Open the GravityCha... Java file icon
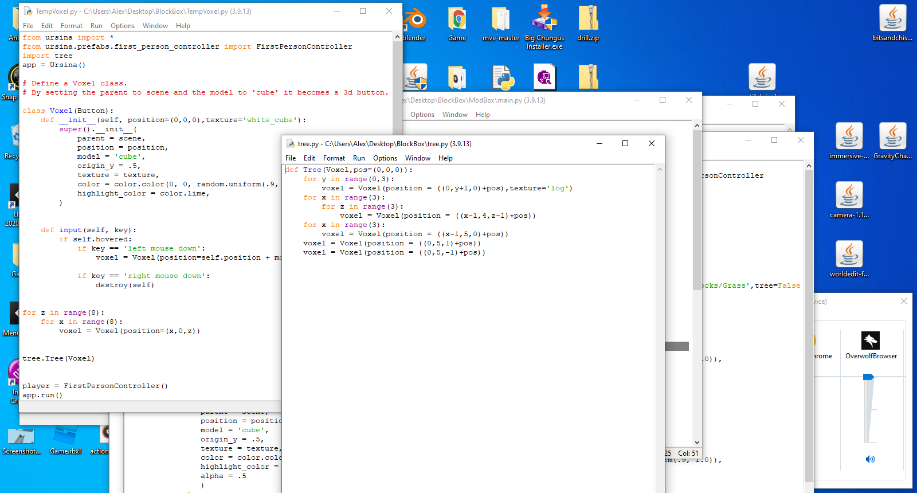 892,141
